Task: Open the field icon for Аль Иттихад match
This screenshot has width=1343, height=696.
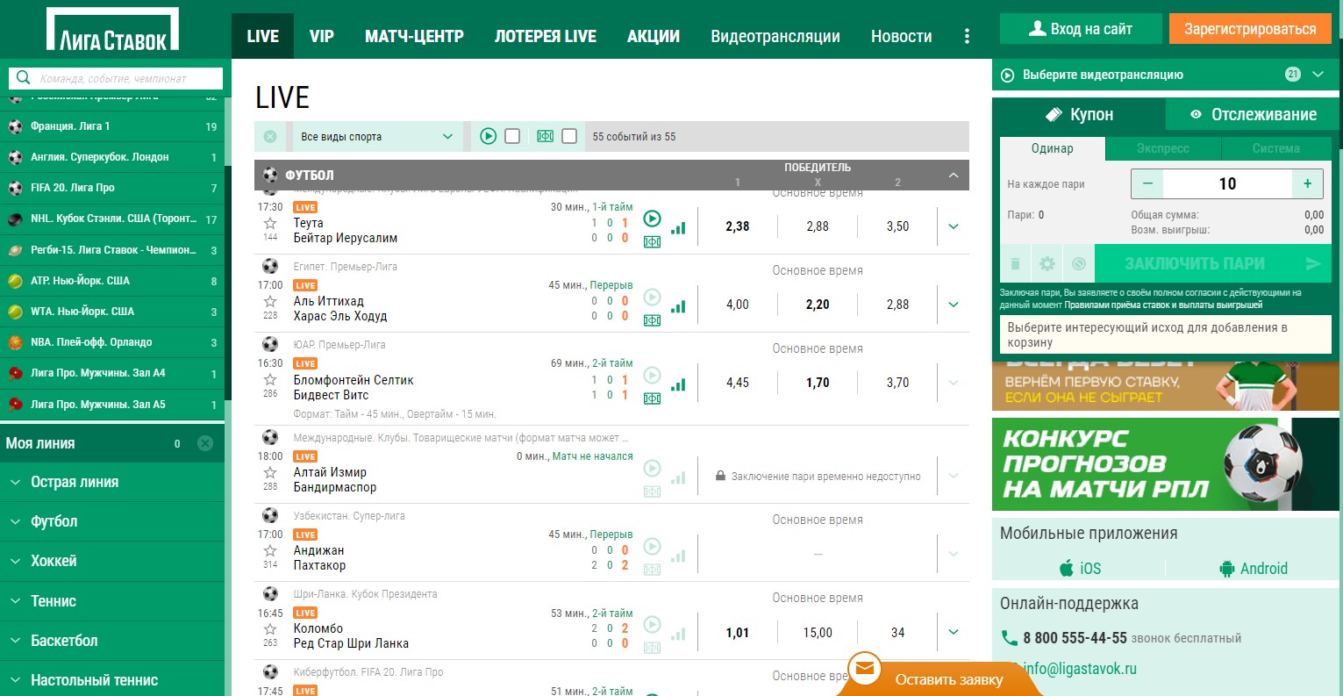Action: [x=652, y=320]
